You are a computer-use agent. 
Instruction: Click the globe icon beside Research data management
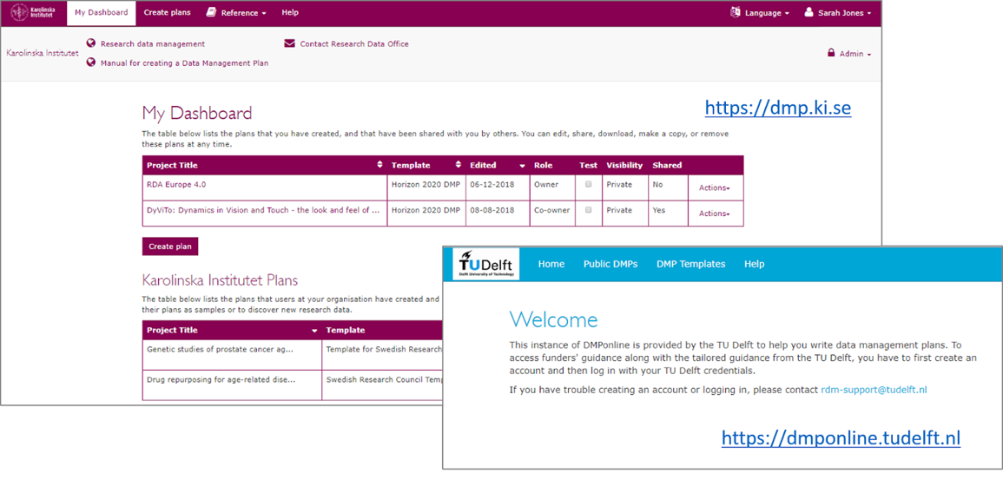tap(91, 43)
